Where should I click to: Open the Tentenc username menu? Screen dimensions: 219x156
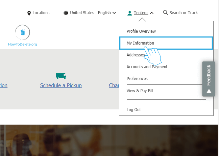(141, 13)
